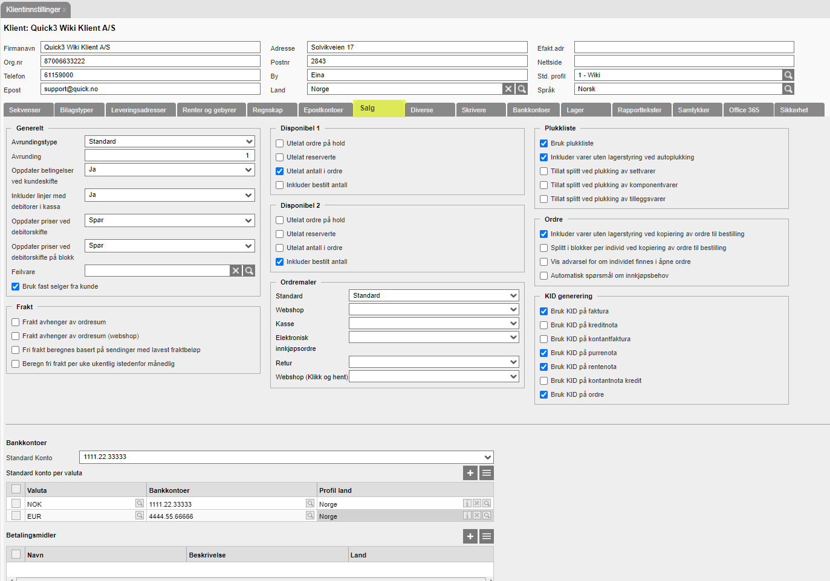830x581 pixels.
Task: Open the Renter og gebyrer tab
Action: pos(212,110)
